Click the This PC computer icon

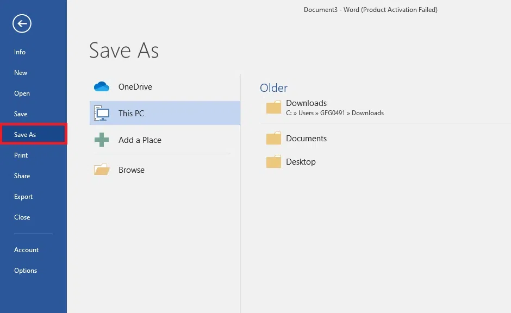point(102,113)
